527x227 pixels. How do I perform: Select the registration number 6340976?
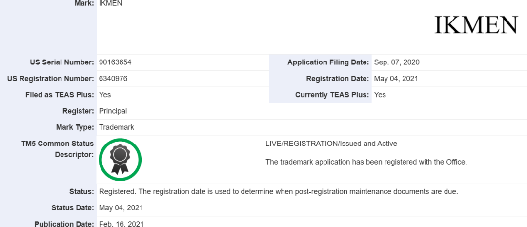coord(113,78)
